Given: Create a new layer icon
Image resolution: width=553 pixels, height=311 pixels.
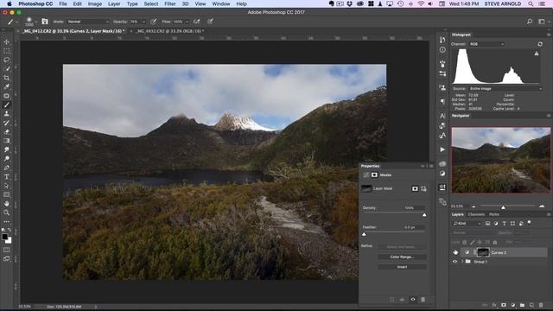Looking at the screenshot, I should click(531, 305).
